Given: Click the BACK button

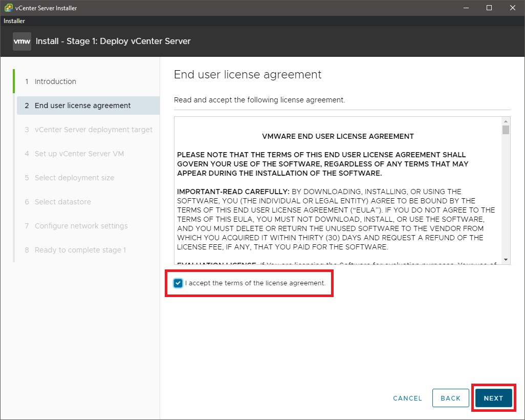Looking at the screenshot, I should pyautogui.click(x=450, y=398).
